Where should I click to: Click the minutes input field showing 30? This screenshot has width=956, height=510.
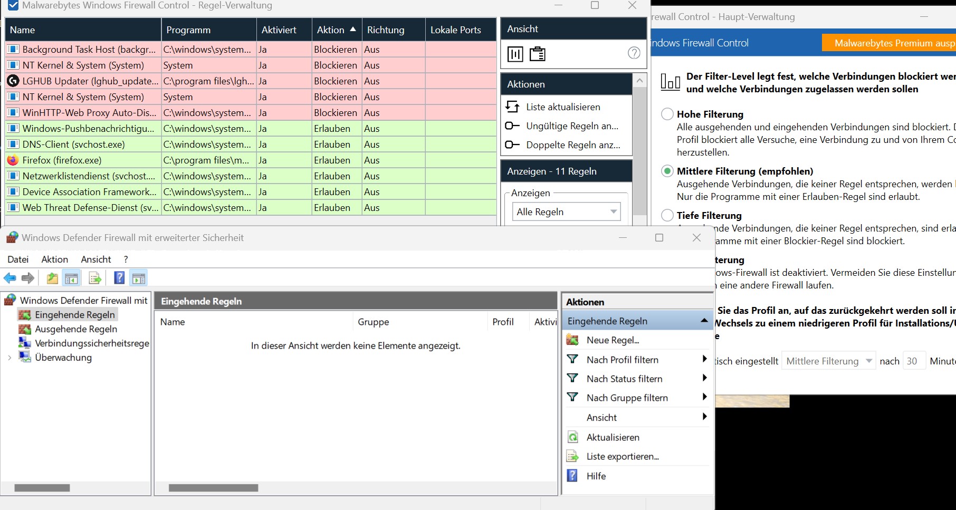[914, 361]
